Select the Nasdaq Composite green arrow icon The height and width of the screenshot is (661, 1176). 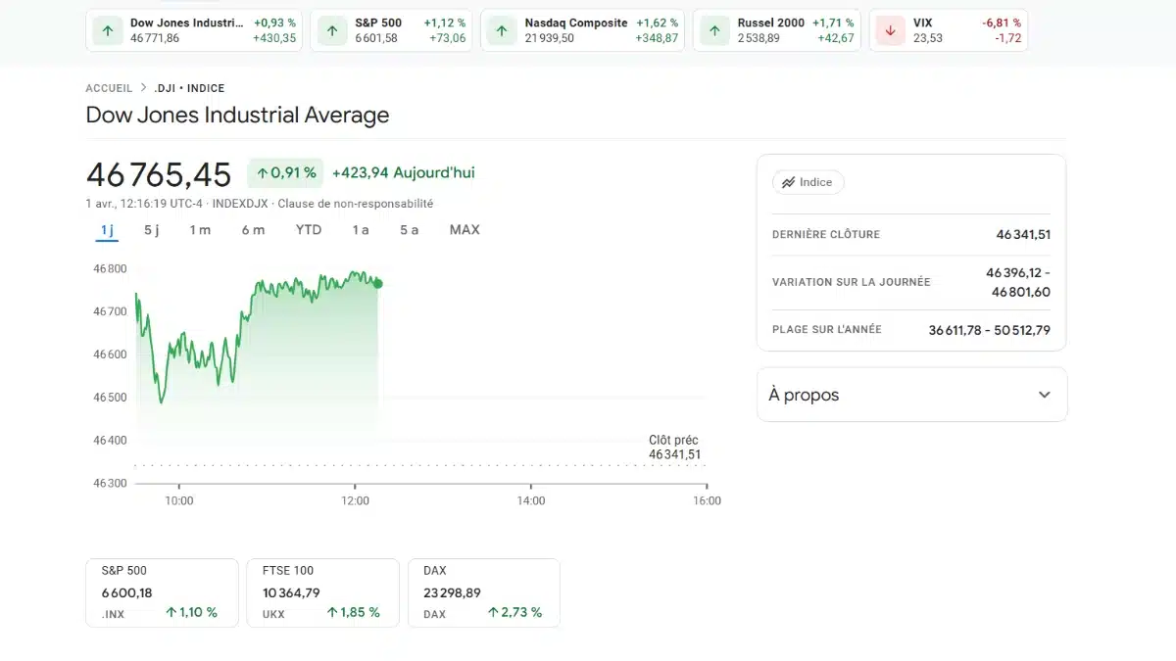tap(501, 30)
